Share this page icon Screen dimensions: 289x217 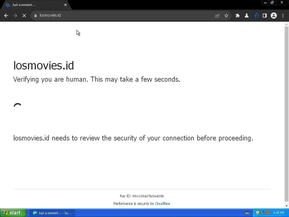pyautogui.click(x=217, y=16)
